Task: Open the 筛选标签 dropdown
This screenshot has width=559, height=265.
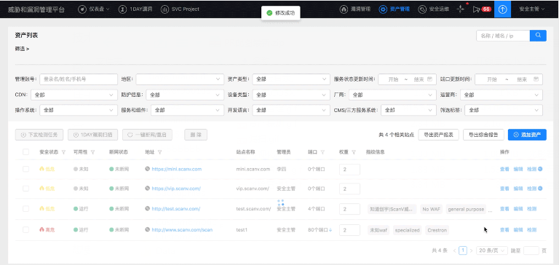Action: point(504,110)
